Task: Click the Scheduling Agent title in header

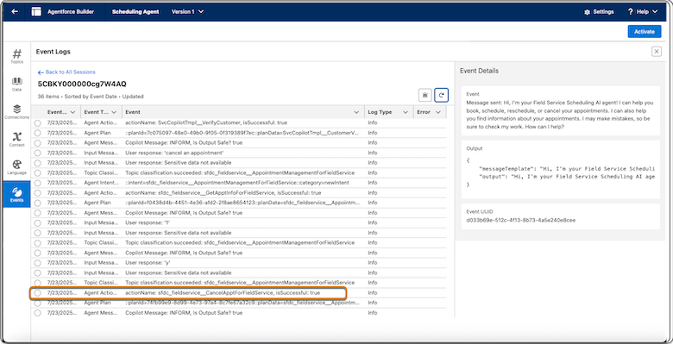Action: pyautogui.click(x=135, y=11)
